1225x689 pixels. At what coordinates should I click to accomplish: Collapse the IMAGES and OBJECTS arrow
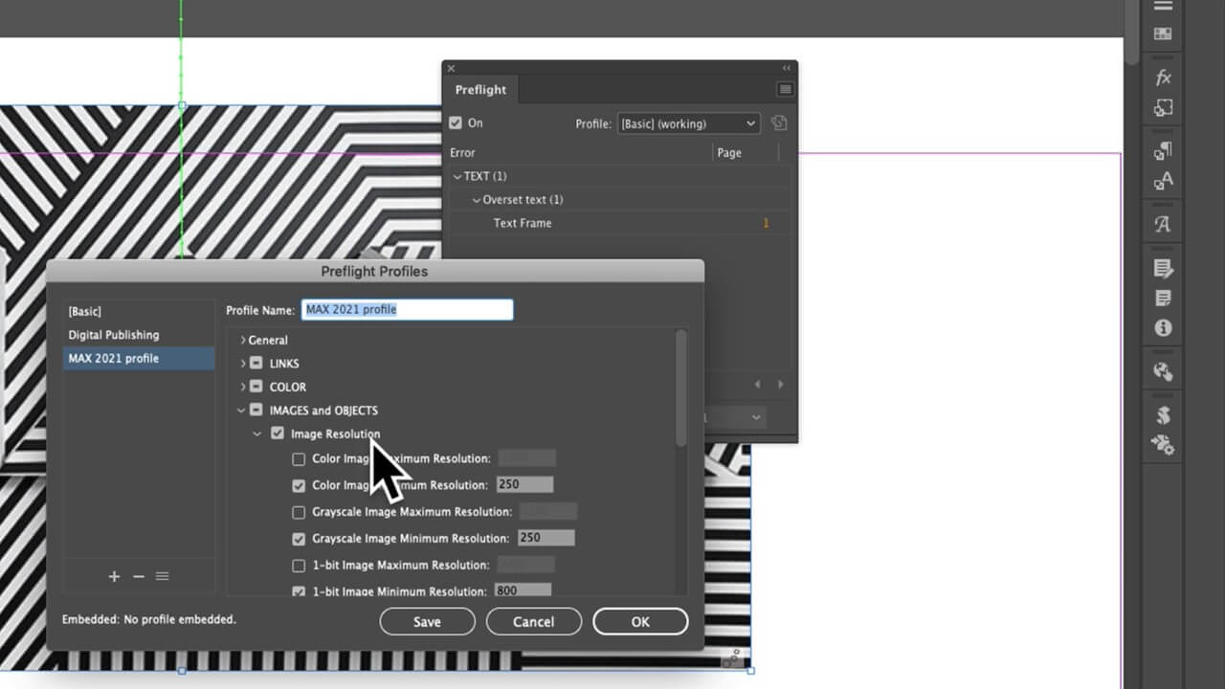(241, 411)
